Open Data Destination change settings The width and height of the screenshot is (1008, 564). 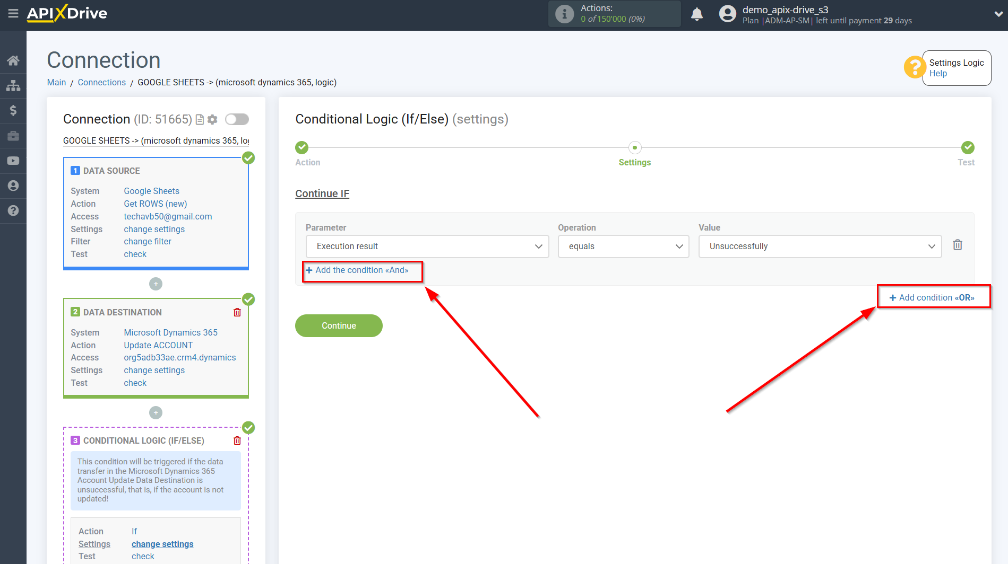(154, 371)
